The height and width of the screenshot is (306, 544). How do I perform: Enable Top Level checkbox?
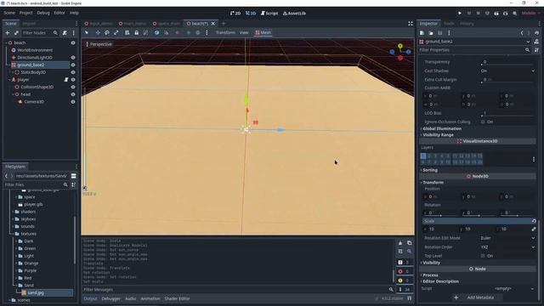click(483, 256)
